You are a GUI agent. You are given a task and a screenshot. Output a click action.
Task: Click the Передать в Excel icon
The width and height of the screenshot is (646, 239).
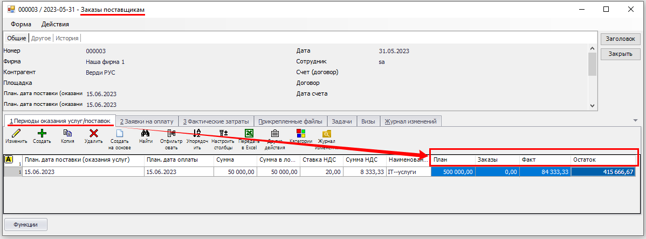[x=249, y=133]
